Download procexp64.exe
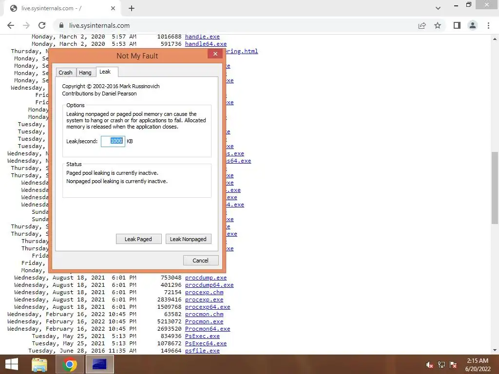499x374 pixels. pos(208,307)
